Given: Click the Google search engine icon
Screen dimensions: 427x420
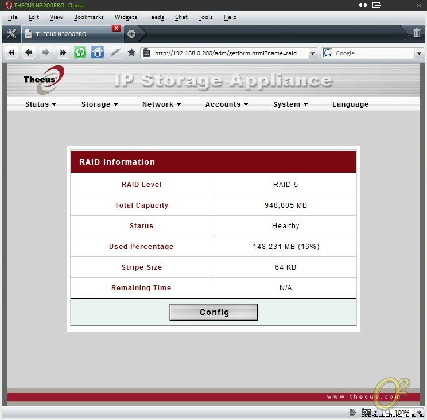Looking at the screenshot, I should [327, 53].
